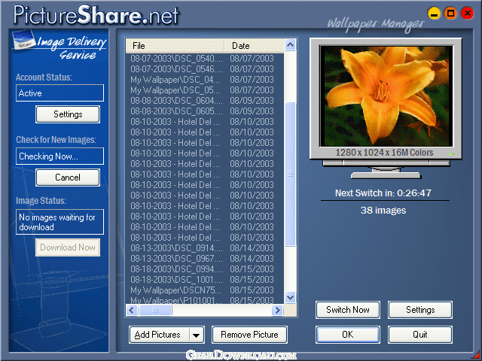Viewport: 482px width, 361px height.
Task: Click the Add Pictures button
Action: (159, 335)
